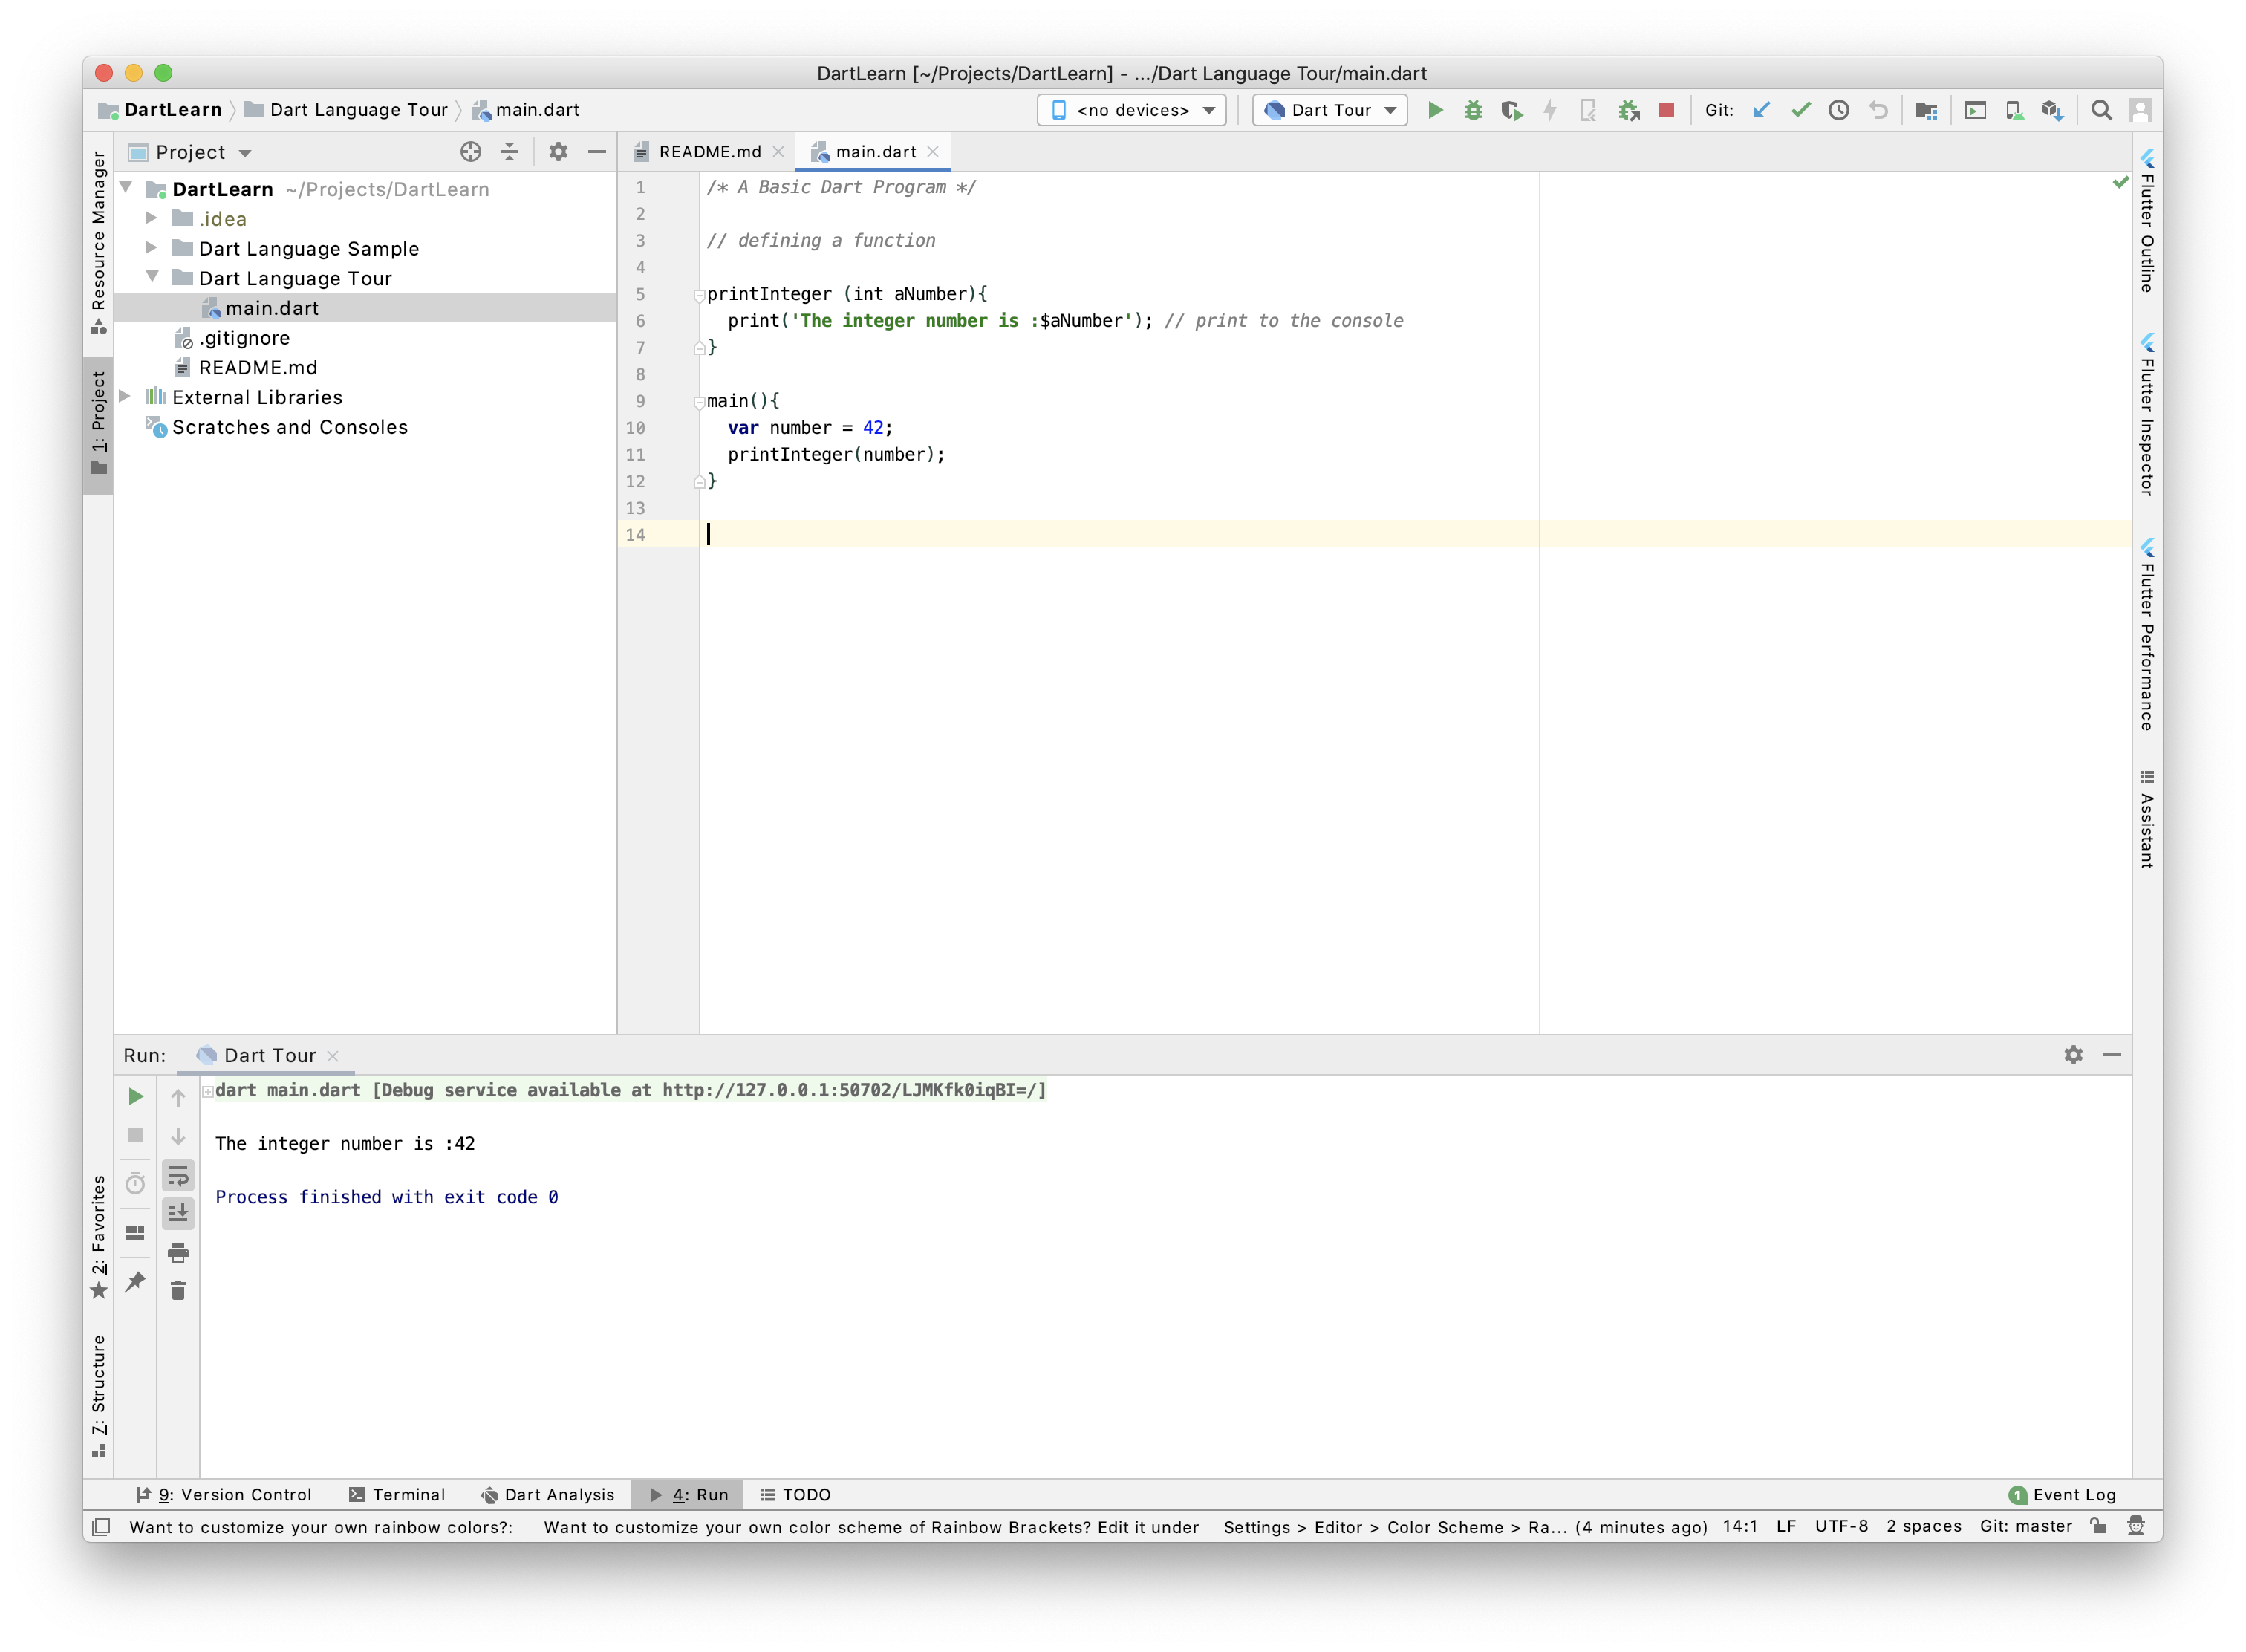Click the Flutter Performance panel icon
Viewport: 2246px width, 1652px height.
click(x=2149, y=546)
